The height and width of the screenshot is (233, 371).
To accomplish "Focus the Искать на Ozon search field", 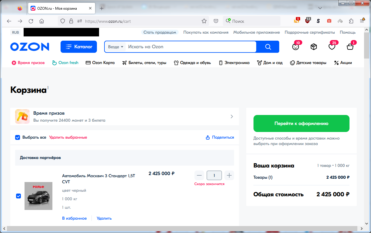I will (191, 47).
